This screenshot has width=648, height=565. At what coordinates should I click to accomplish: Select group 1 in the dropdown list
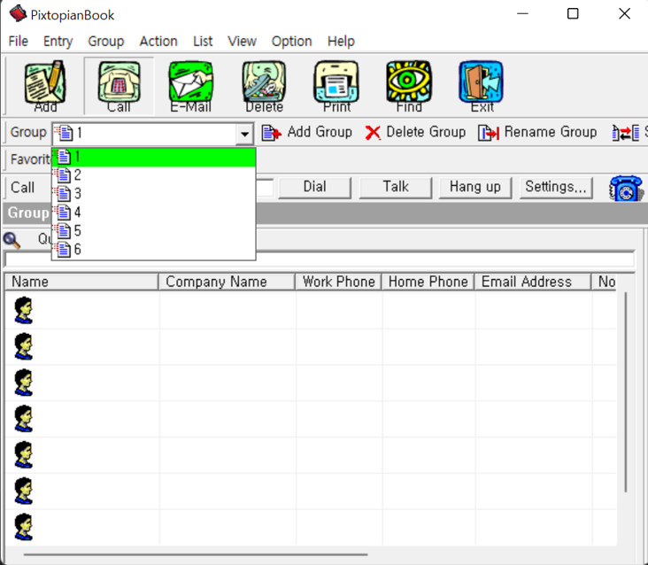154,157
